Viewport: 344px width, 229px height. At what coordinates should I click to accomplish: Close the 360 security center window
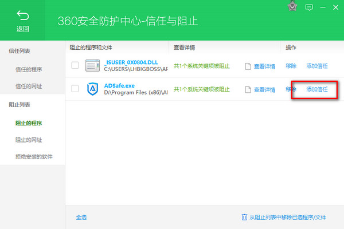[x=335, y=7]
